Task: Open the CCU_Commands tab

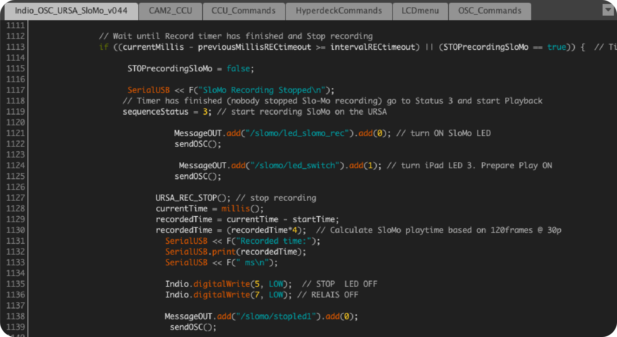Action: click(243, 11)
